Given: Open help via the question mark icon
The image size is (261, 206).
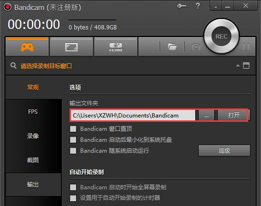Looking at the screenshot, I should [x=198, y=6].
